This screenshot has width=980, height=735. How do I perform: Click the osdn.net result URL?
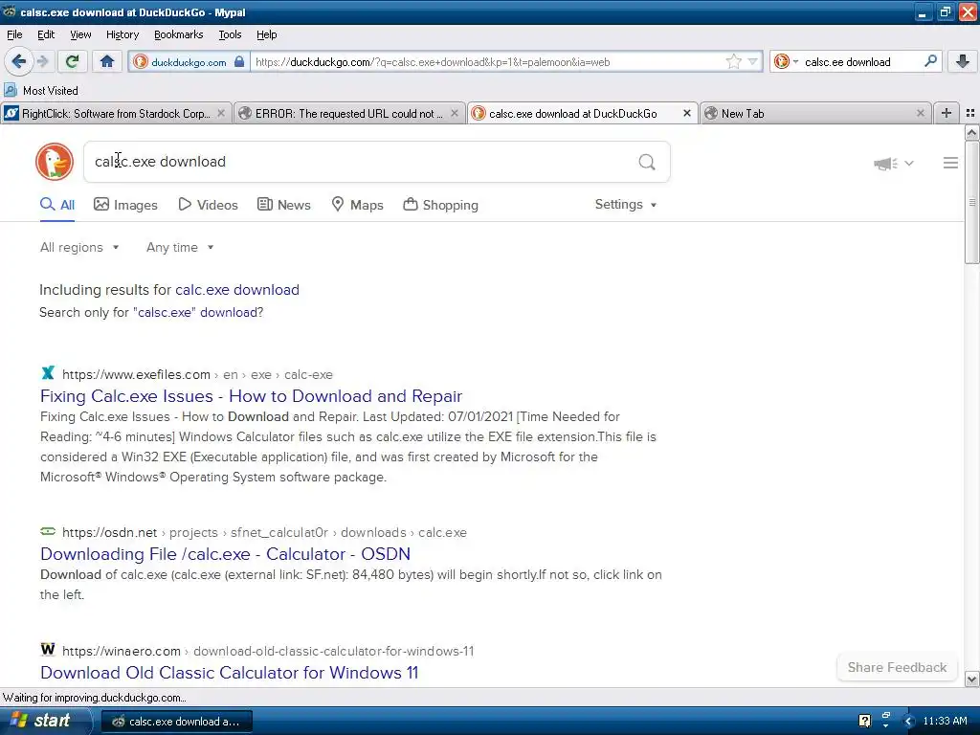[264, 533]
